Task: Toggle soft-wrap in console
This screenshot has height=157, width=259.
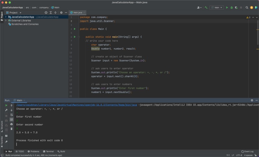Action: coord(11,115)
